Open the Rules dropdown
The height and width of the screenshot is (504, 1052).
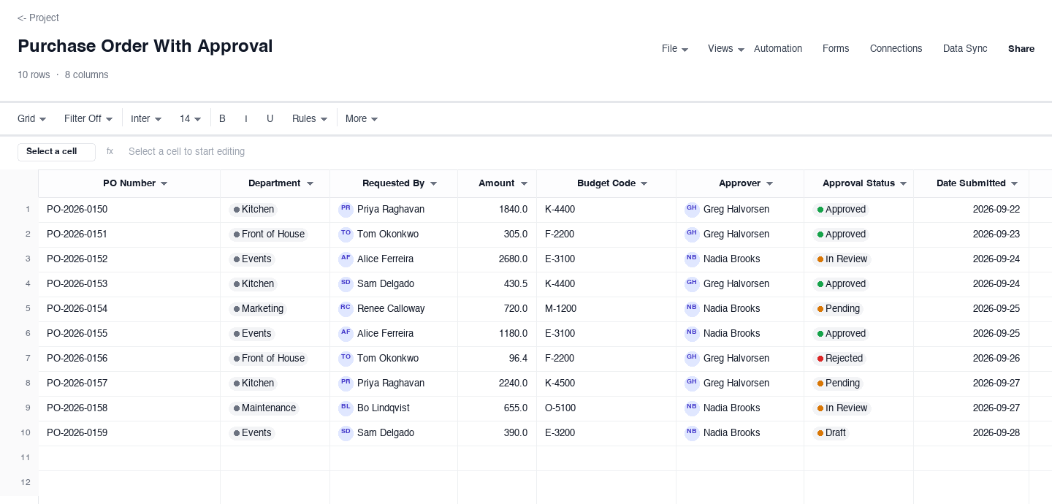310,118
